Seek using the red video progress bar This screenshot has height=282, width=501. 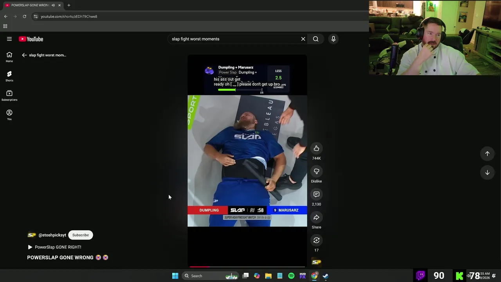247,267
